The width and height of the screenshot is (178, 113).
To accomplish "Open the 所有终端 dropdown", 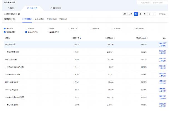I will point(163,14).
